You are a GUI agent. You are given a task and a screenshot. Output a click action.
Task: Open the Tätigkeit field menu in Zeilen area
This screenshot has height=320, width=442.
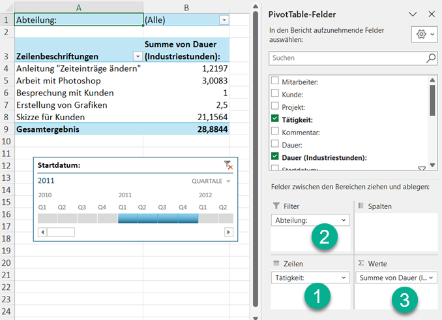pyautogui.click(x=344, y=278)
